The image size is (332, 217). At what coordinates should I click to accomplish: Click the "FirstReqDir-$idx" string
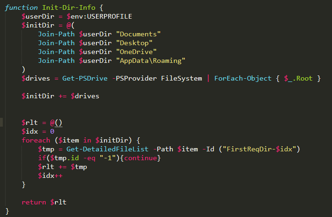(259, 149)
